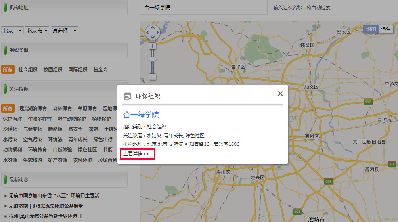Expand the 请选择 district dropdown

(64, 31)
